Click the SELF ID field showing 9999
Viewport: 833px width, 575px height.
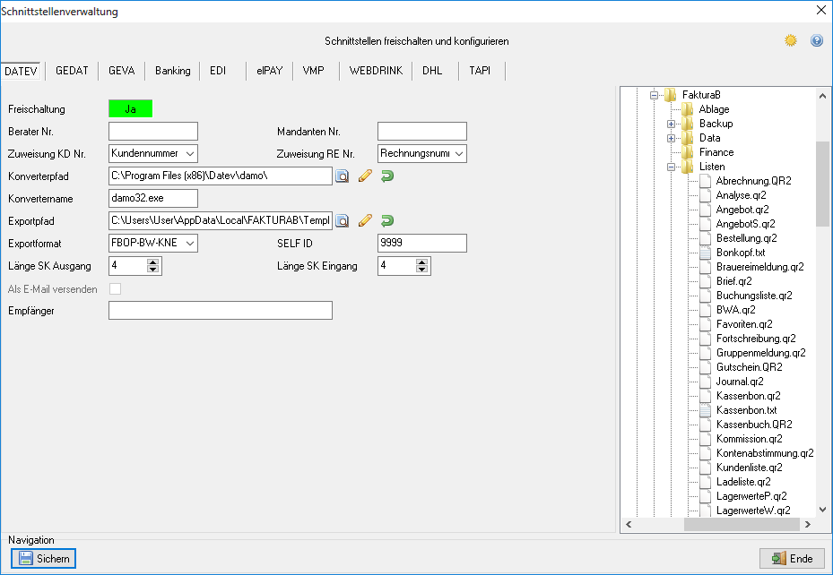(x=422, y=243)
